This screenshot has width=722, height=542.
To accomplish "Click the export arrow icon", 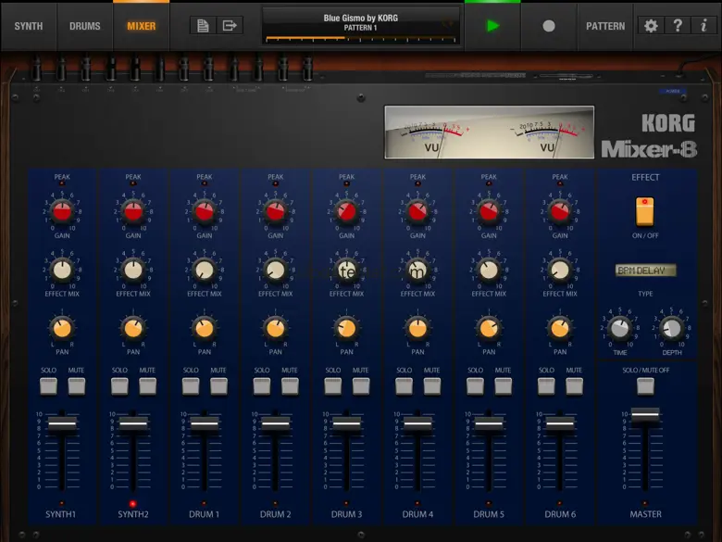I will [x=230, y=26].
